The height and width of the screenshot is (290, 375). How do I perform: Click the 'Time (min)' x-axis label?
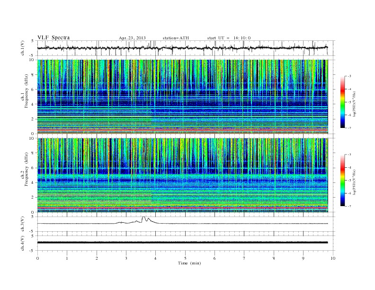189,263
